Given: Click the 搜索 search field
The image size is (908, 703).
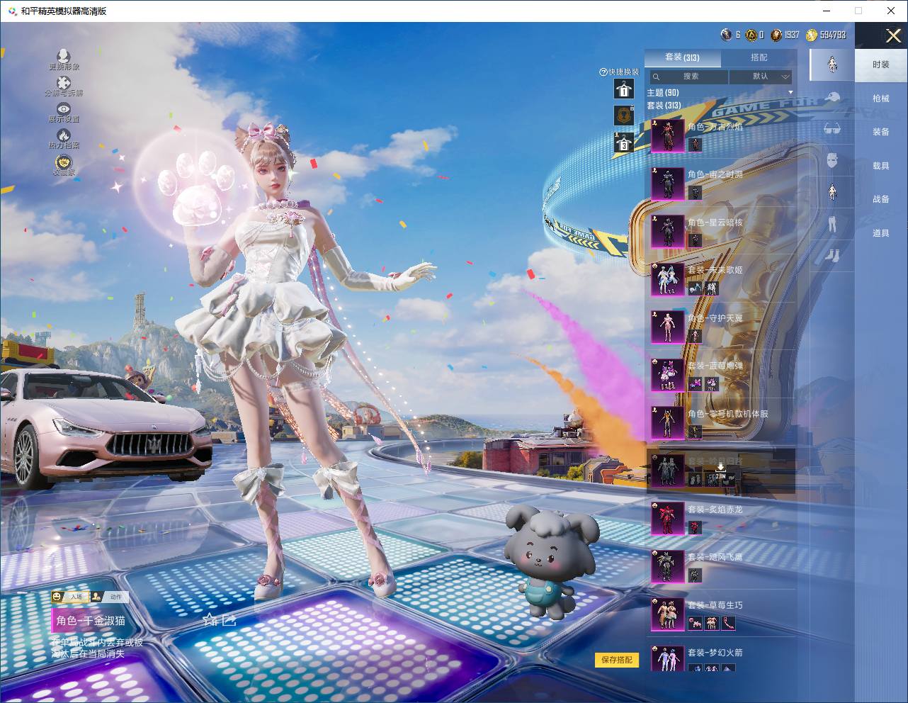Looking at the screenshot, I should tap(688, 77).
